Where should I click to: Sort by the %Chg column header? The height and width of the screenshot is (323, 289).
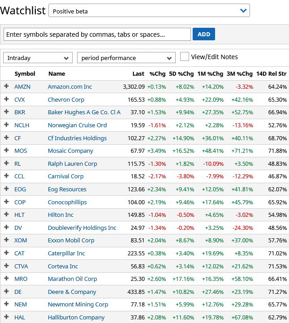point(157,74)
